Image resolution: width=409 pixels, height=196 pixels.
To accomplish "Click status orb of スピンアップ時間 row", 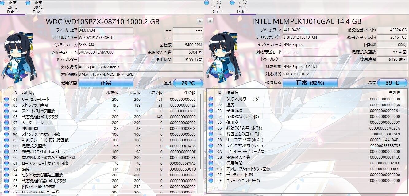I will pos(6,105).
